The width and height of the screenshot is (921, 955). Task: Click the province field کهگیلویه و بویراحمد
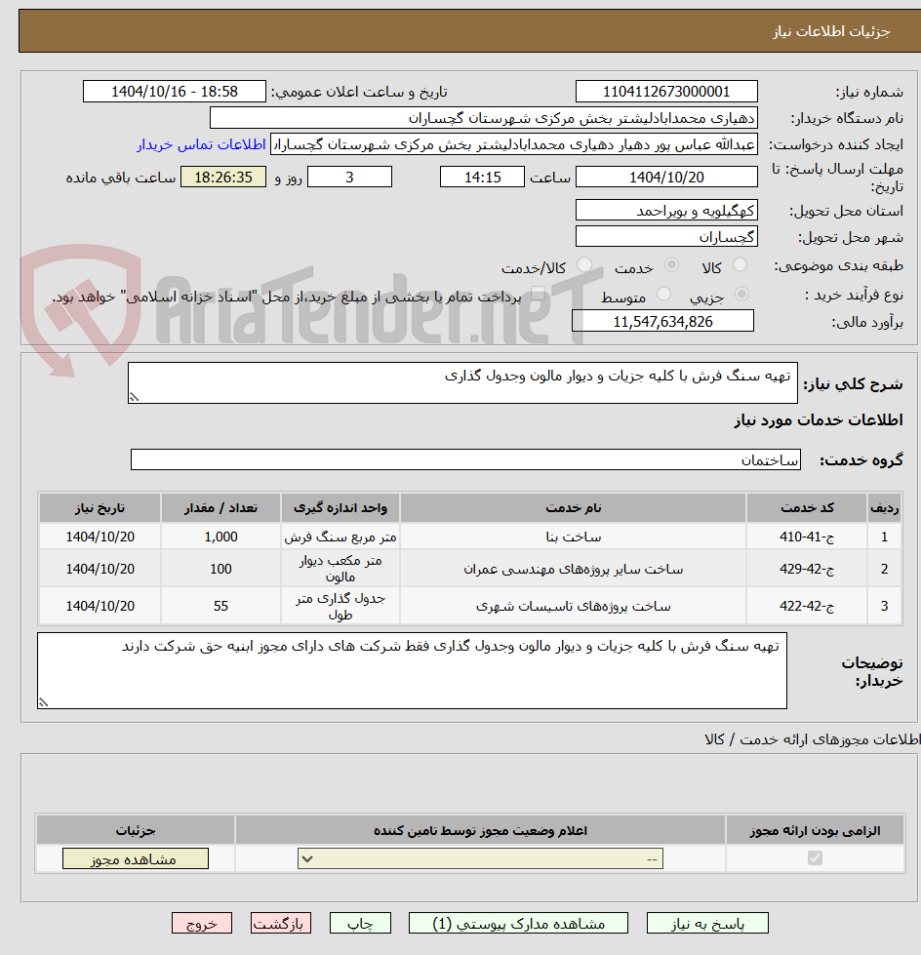coord(666,210)
